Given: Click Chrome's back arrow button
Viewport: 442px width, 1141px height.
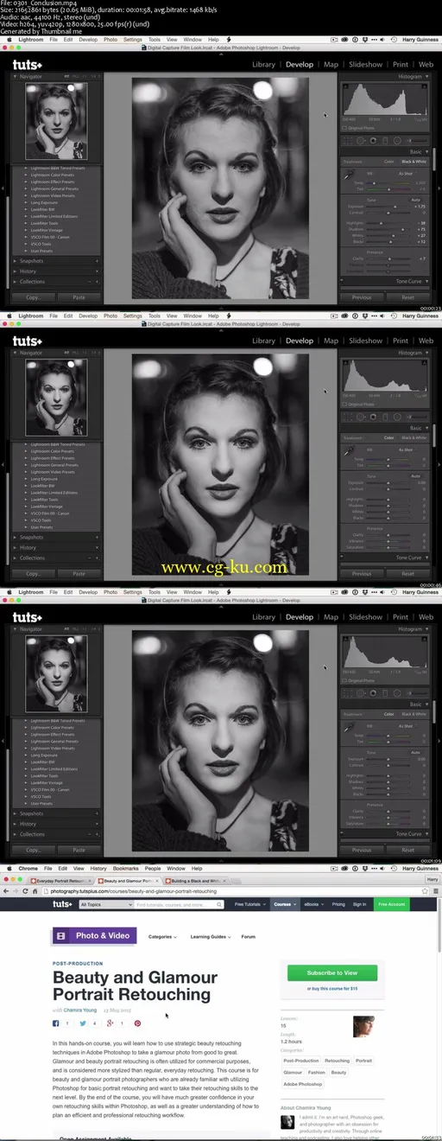Looking at the screenshot, I should (6, 890).
